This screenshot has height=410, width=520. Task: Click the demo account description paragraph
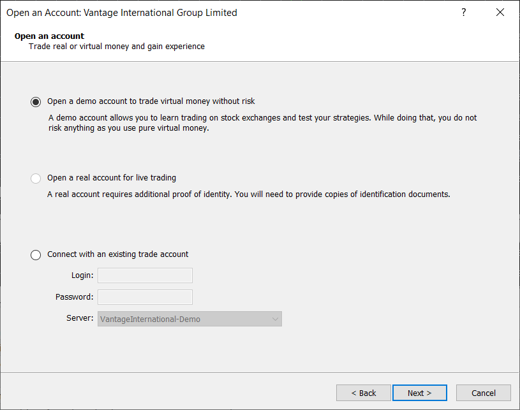click(x=262, y=123)
